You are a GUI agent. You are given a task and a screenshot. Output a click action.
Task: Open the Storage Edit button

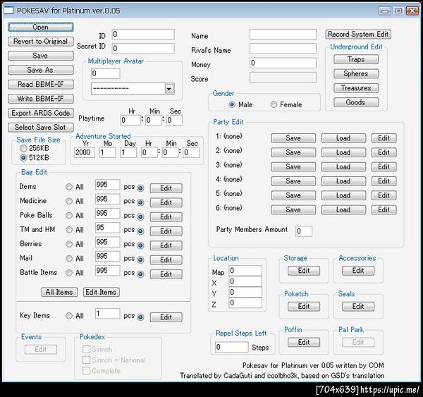(304, 271)
